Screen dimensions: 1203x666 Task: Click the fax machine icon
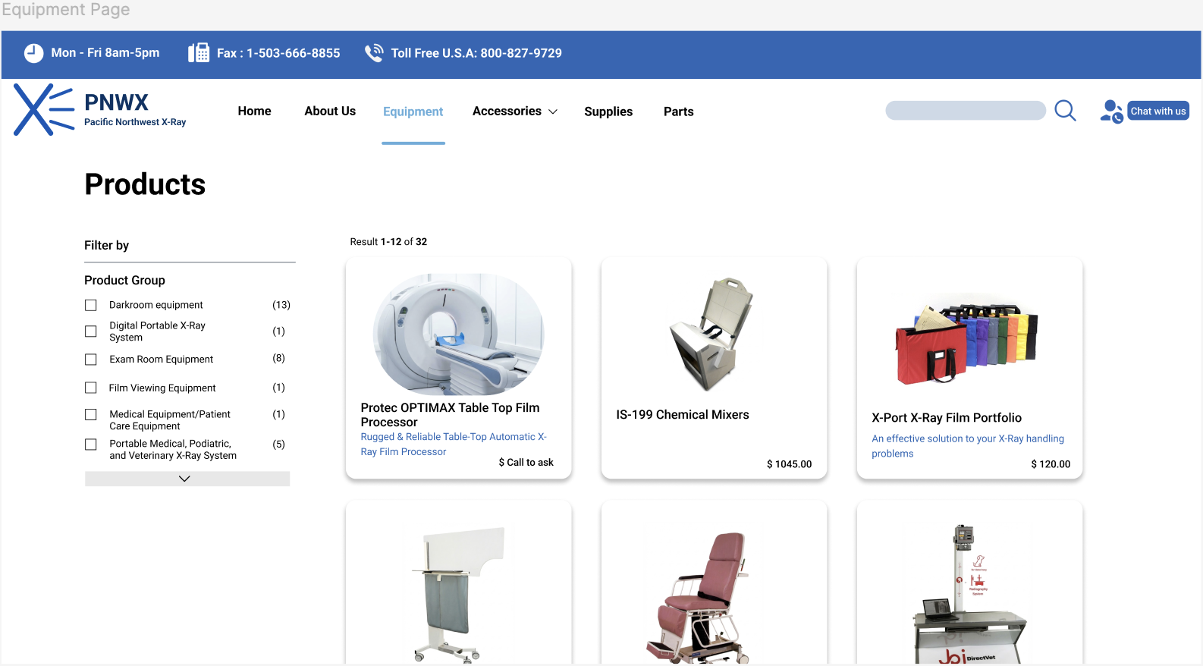coord(199,52)
